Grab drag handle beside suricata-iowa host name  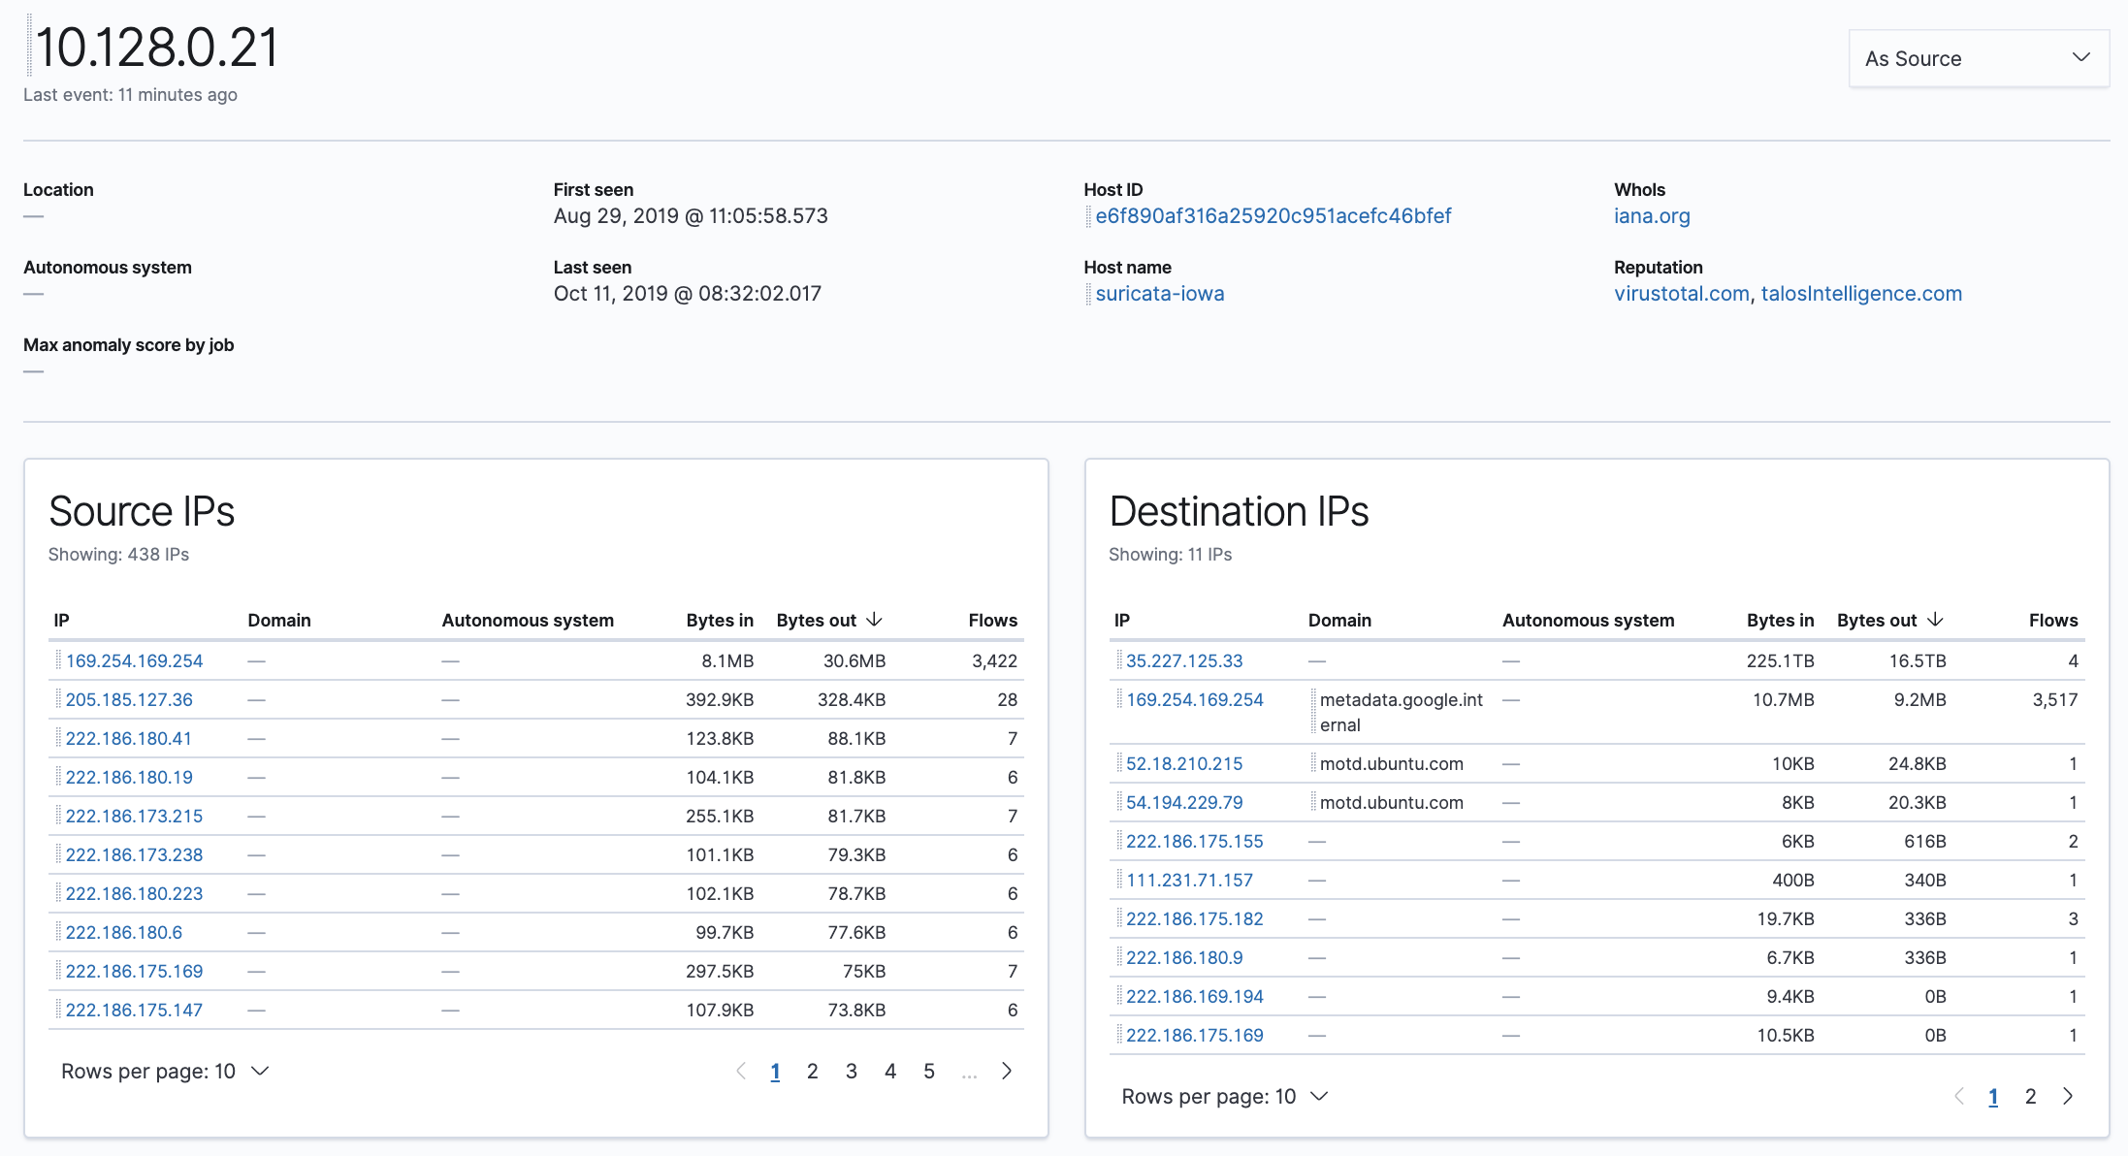pos(1088,294)
